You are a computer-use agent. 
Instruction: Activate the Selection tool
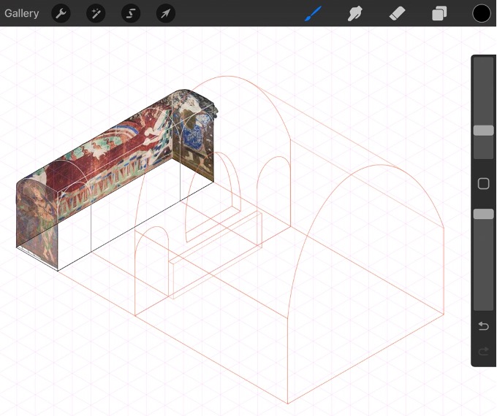coord(131,13)
